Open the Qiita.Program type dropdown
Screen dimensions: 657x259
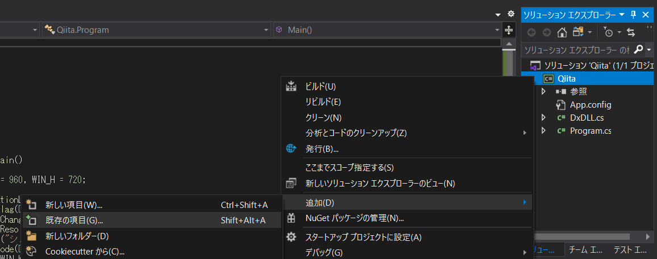[266, 30]
